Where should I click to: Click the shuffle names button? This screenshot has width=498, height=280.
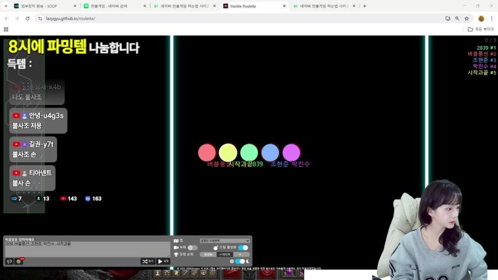148,261
